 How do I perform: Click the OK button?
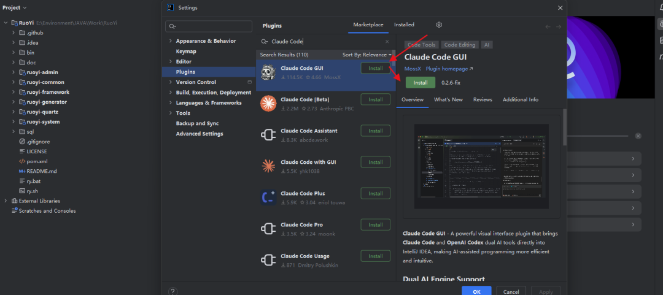[x=476, y=291]
